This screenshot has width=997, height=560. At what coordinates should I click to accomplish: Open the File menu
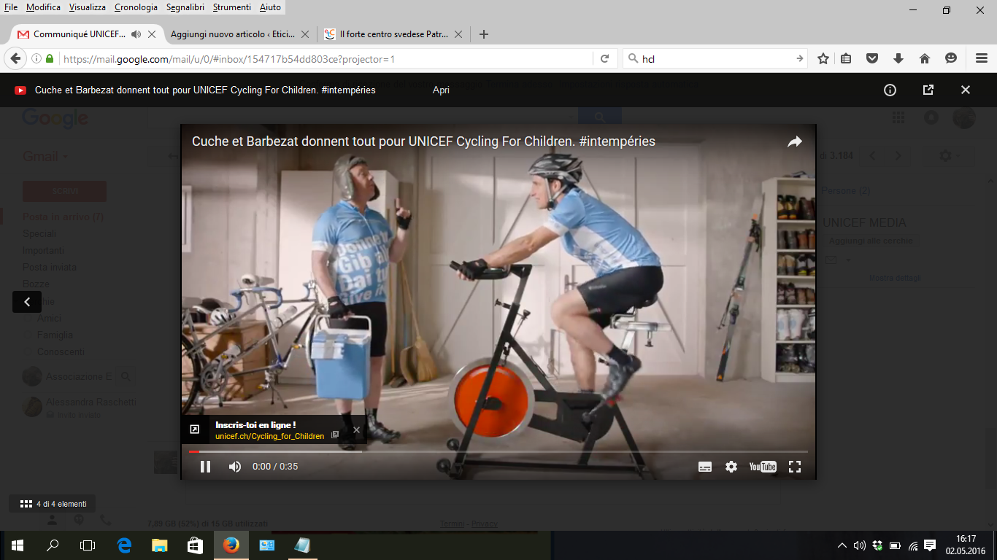click(11, 7)
